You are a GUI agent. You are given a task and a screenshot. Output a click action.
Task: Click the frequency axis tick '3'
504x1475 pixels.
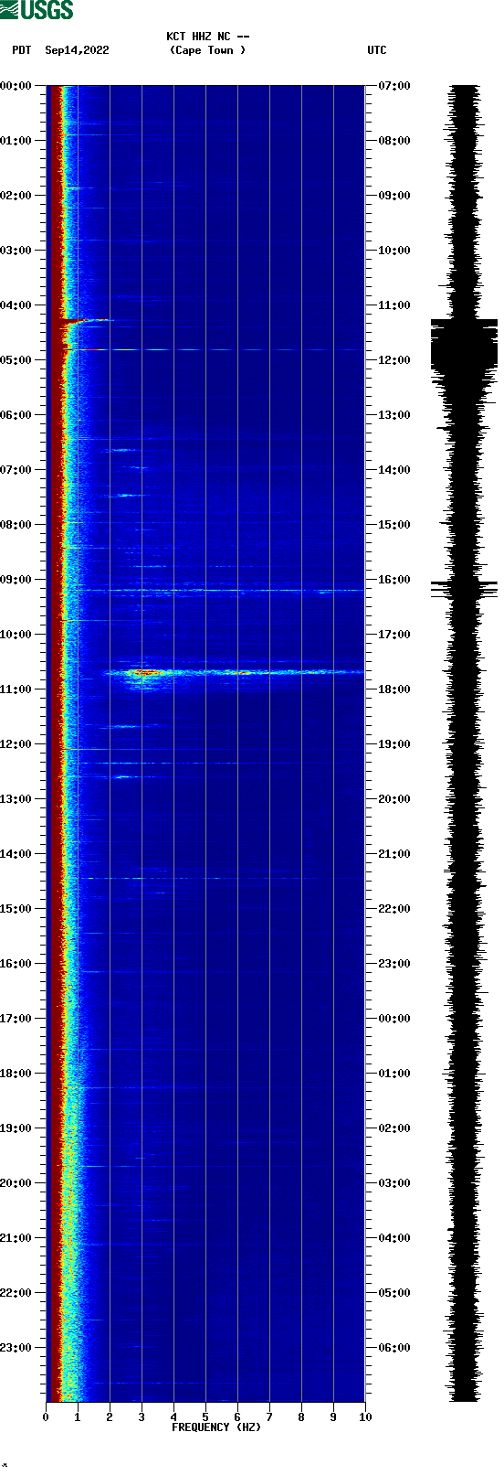click(x=142, y=1417)
